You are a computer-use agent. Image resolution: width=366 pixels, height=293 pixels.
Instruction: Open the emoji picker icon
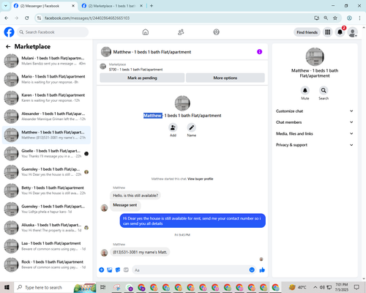[x=252, y=270]
